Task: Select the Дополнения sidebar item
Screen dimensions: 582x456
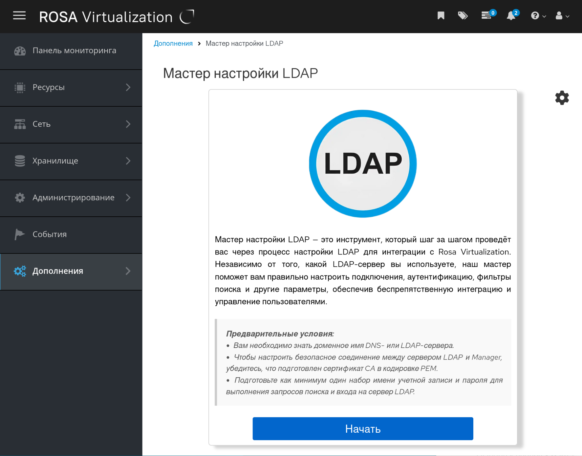Action: coord(58,271)
